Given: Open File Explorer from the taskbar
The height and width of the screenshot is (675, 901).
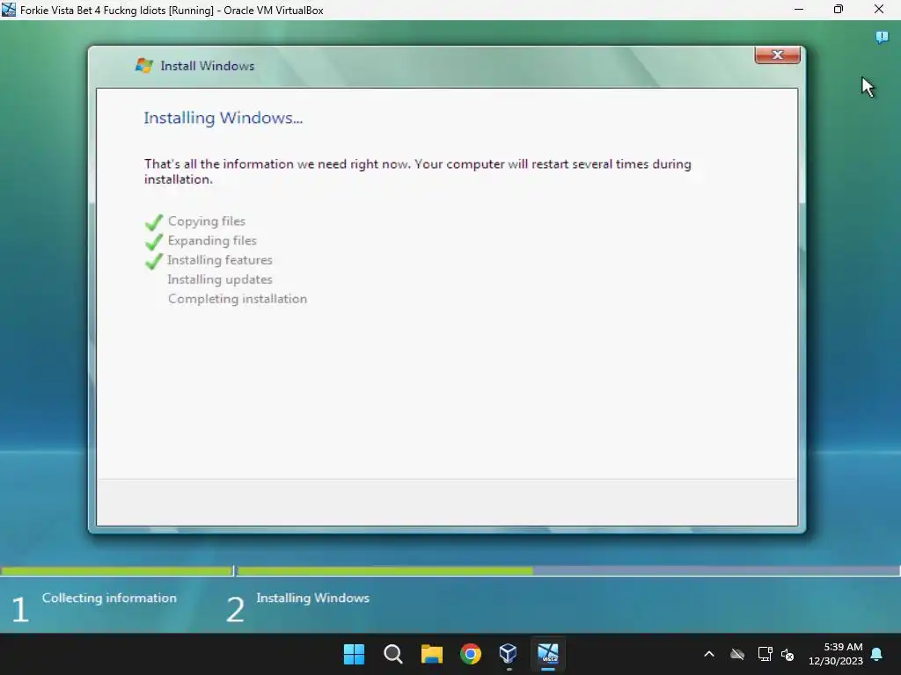Looking at the screenshot, I should pos(431,654).
